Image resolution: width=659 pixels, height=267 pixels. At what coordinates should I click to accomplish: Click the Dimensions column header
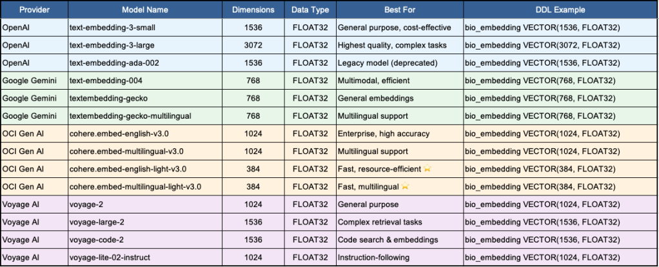[253, 10]
